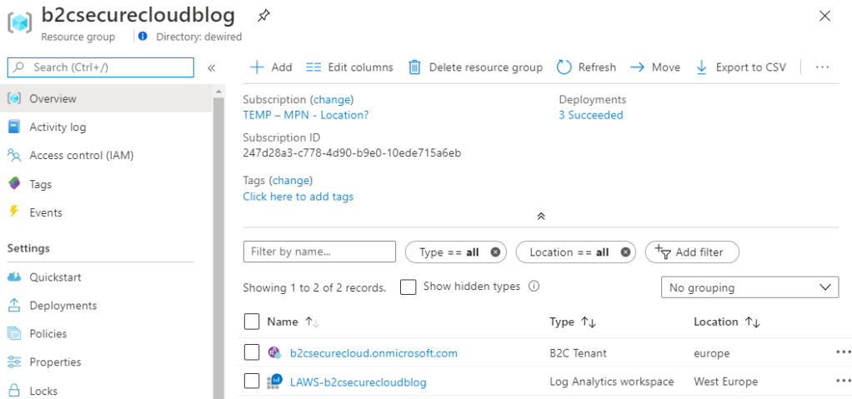The width and height of the screenshot is (852, 399).
Task: Remove the Type == all filter
Action: pos(496,252)
